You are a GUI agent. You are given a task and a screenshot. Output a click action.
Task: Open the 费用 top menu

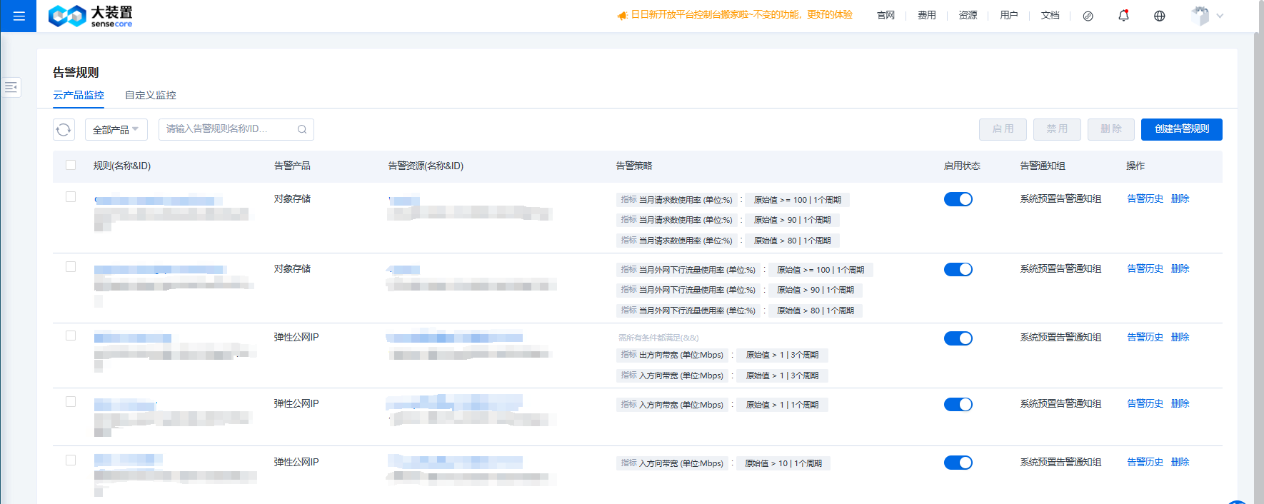926,16
